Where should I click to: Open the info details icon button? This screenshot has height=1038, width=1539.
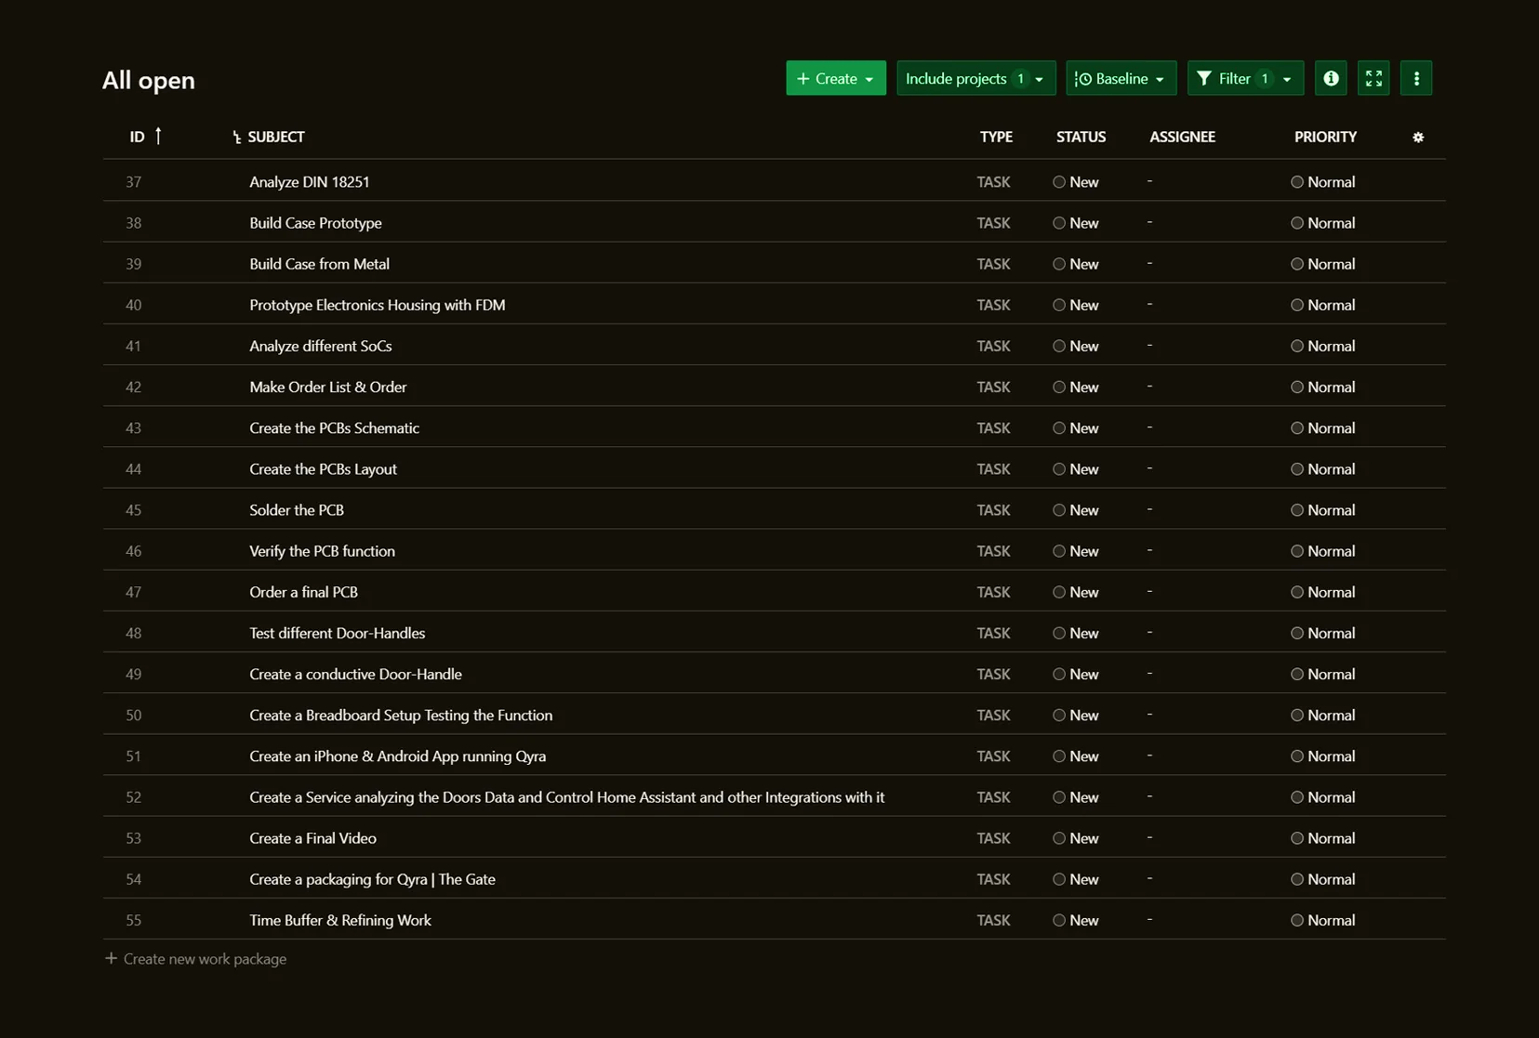click(1331, 79)
